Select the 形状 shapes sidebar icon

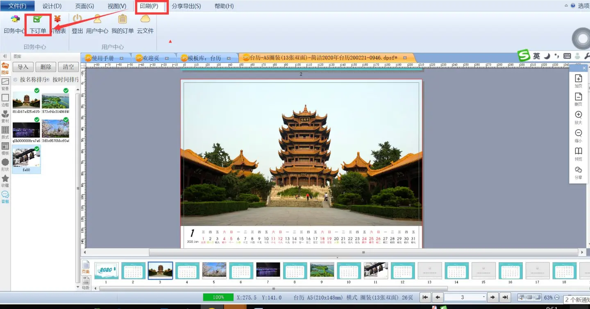[x=5, y=164]
